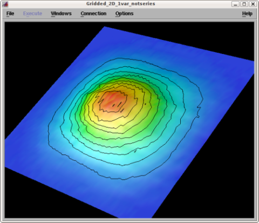Viewport: 259px width, 223px height.
Task: Open the Windows menu
Action: [61, 13]
